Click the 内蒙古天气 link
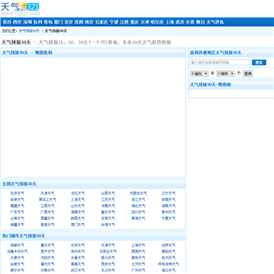This screenshot has width=274, height=274. (x=139, y=193)
